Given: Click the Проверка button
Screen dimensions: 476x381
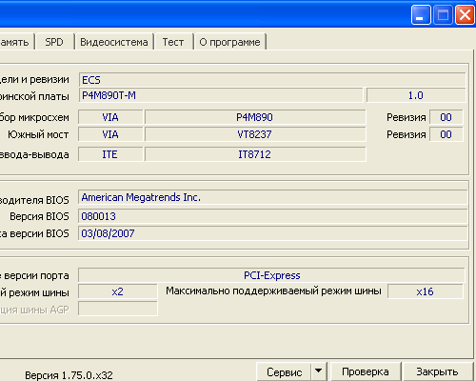Looking at the screenshot, I should pos(366,371).
